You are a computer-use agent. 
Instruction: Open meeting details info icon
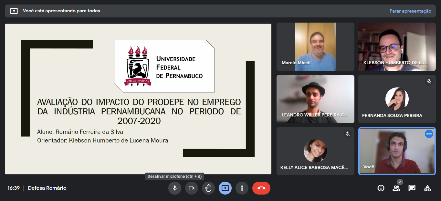381,188
